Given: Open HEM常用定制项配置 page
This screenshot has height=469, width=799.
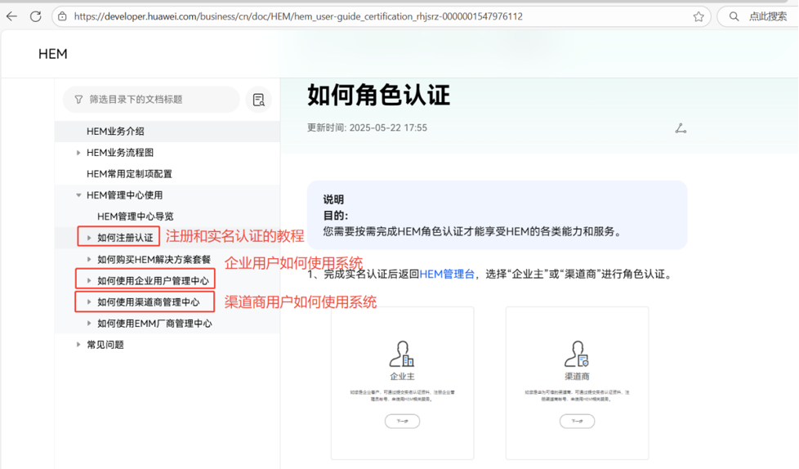Looking at the screenshot, I should (x=129, y=174).
